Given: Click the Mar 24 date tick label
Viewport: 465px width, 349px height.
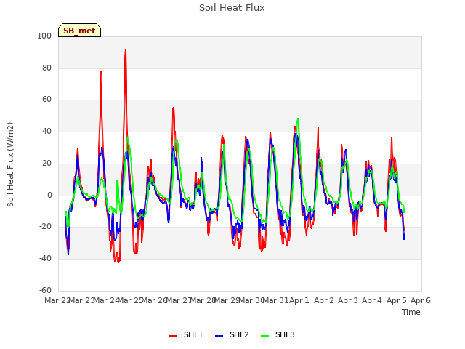Looking at the screenshot, I should tap(106, 300).
